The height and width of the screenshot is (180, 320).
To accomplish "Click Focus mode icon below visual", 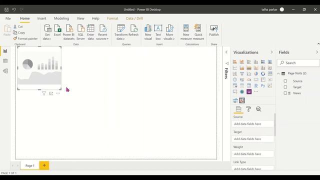I will 51,93.
